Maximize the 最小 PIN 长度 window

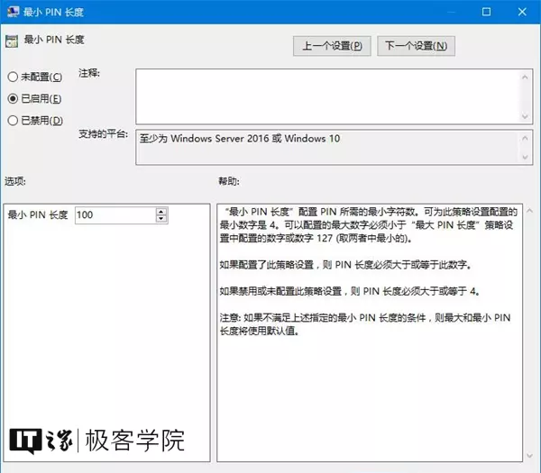click(x=486, y=12)
